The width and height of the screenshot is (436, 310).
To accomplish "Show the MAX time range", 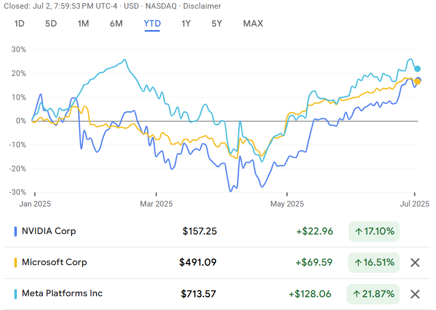I will [253, 23].
